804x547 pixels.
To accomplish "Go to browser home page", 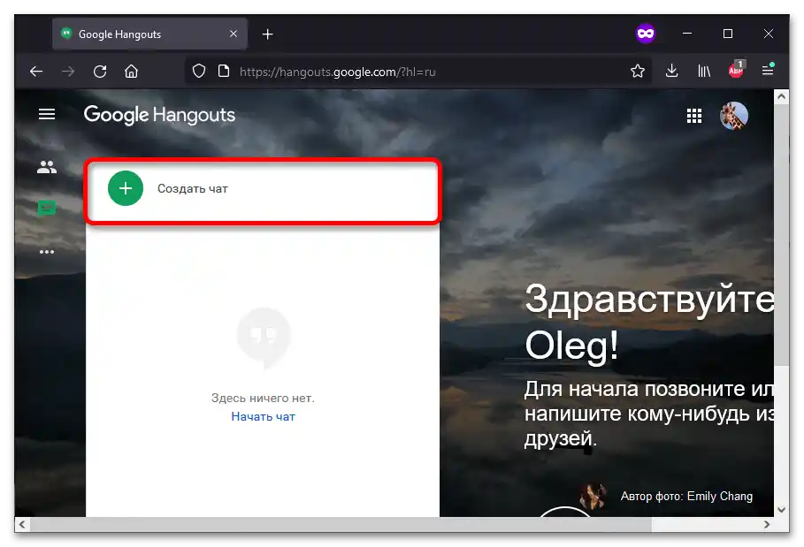I will tap(131, 72).
